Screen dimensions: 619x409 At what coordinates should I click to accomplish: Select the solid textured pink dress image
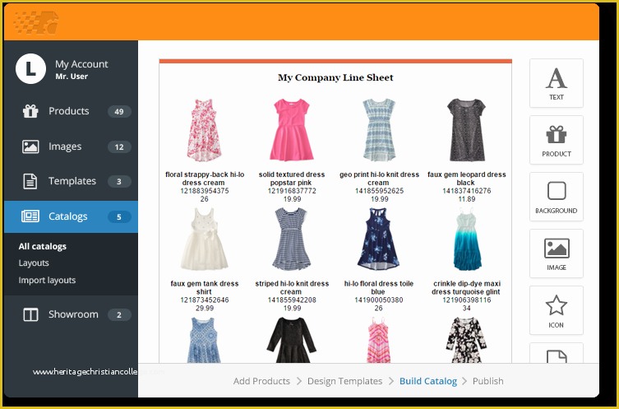pos(291,130)
